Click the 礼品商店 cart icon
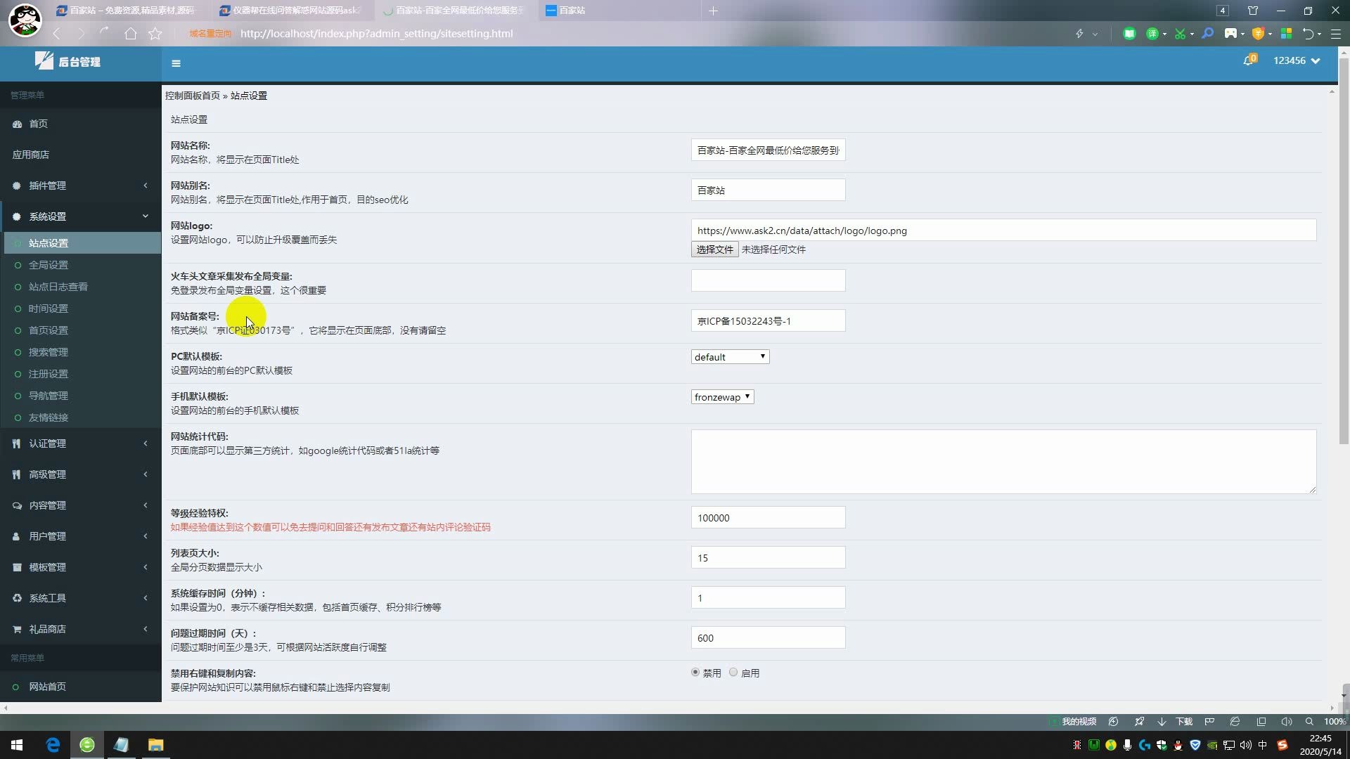Image resolution: width=1350 pixels, height=759 pixels. click(17, 629)
